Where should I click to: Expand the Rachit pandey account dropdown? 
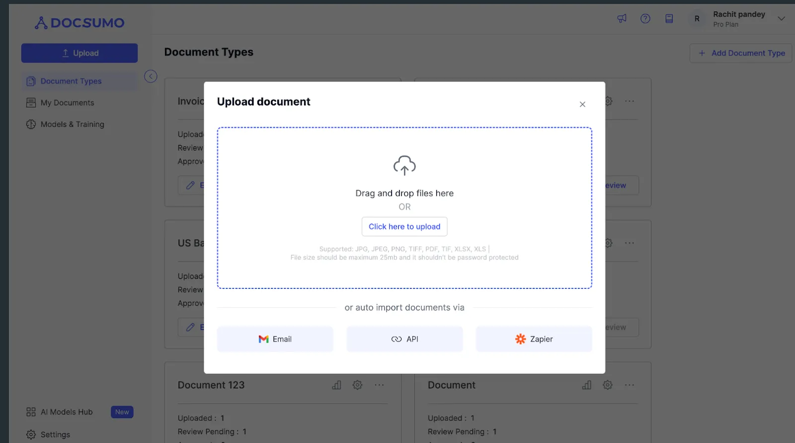[781, 18]
